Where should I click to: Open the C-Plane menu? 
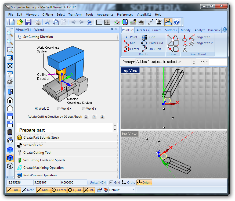click(x=48, y=15)
